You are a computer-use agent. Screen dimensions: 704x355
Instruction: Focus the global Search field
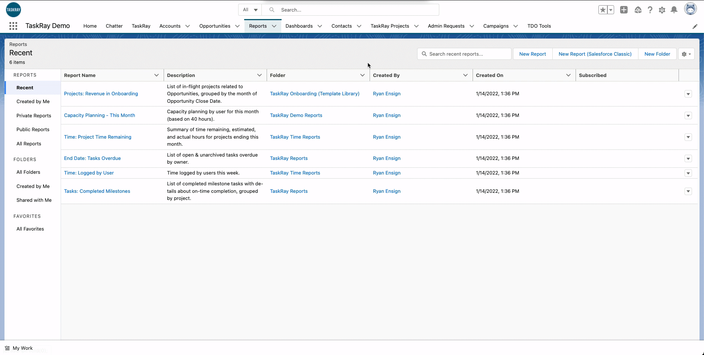click(x=350, y=10)
